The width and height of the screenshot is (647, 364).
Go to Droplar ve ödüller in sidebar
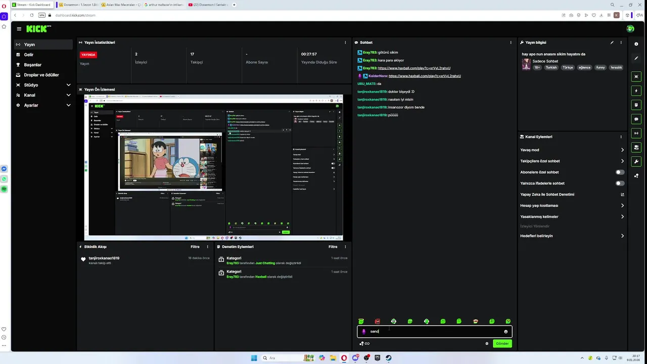43,75
